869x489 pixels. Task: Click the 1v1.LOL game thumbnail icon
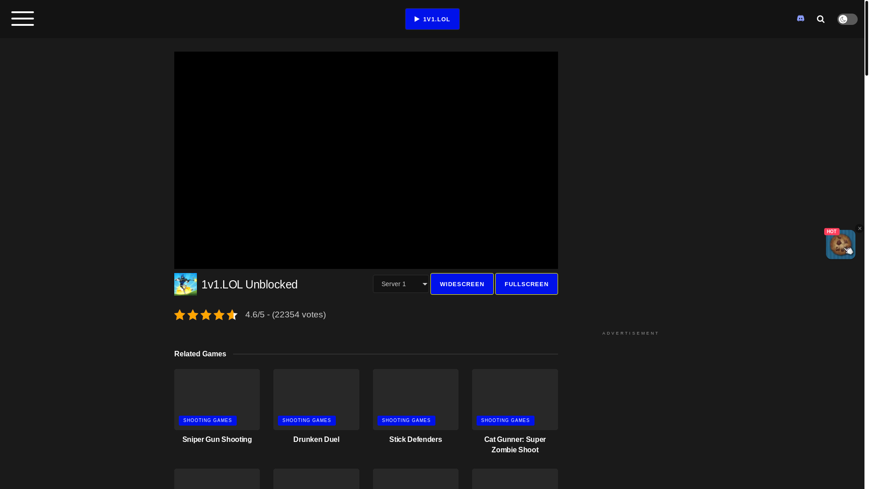186,284
